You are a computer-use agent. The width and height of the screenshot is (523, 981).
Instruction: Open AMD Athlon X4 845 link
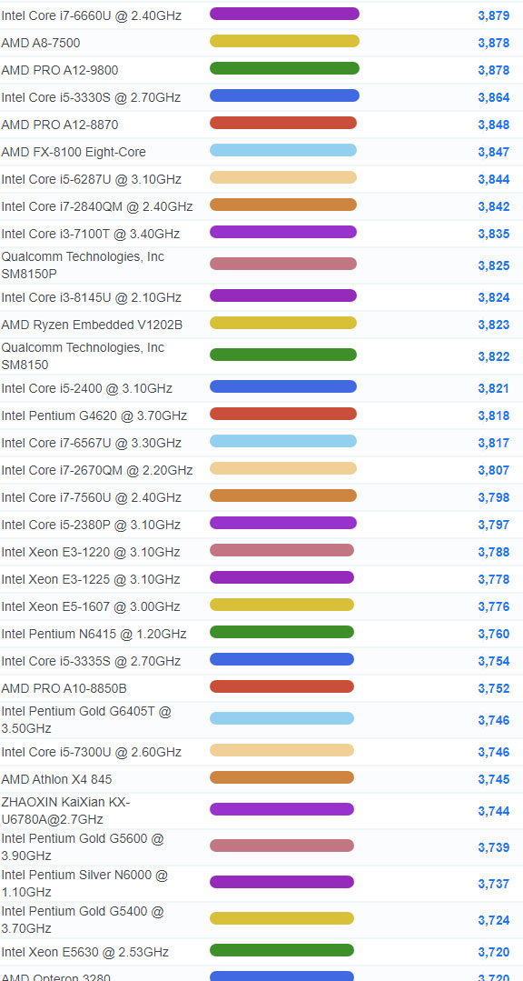pyautogui.click(x=57, y=779)
